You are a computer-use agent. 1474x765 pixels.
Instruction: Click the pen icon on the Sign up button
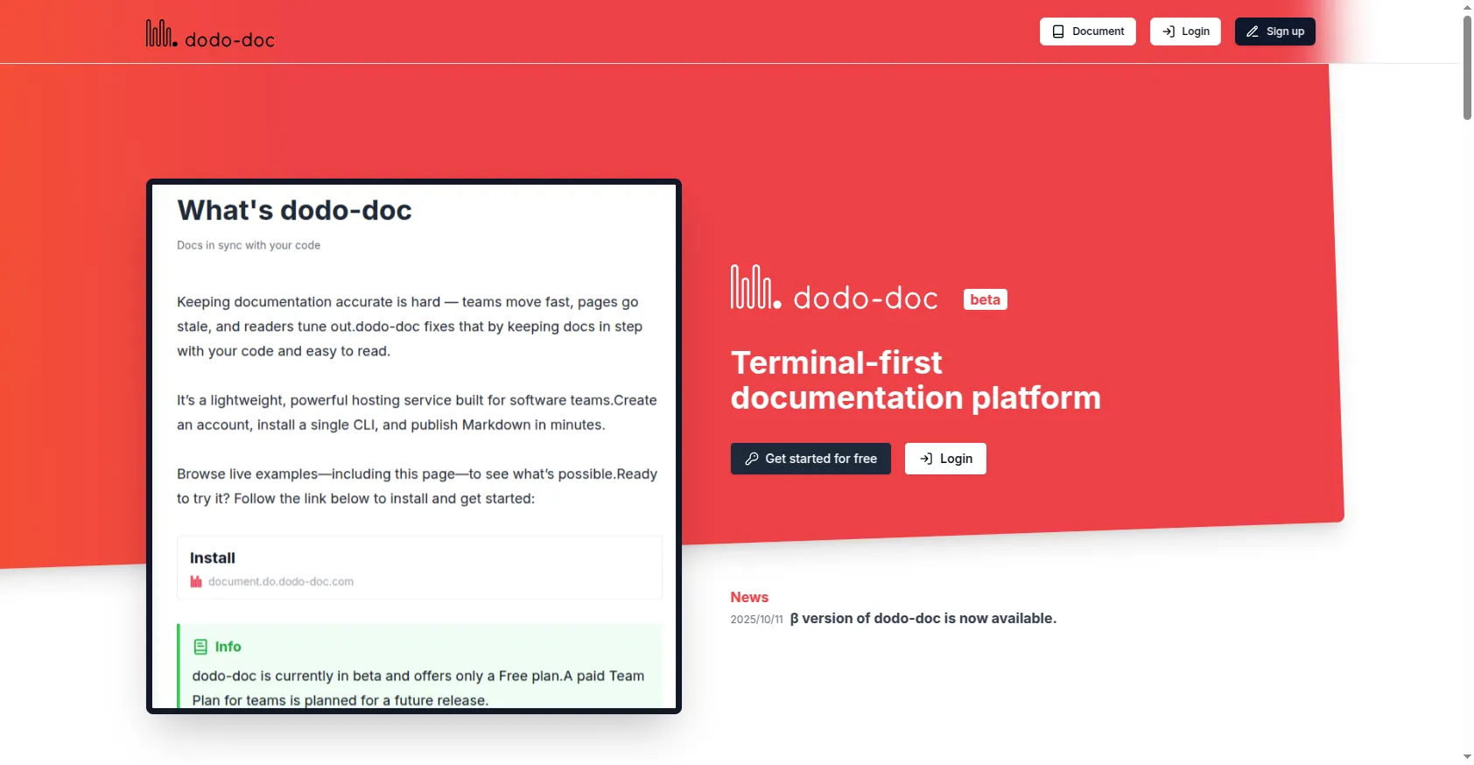[1253, 32]
